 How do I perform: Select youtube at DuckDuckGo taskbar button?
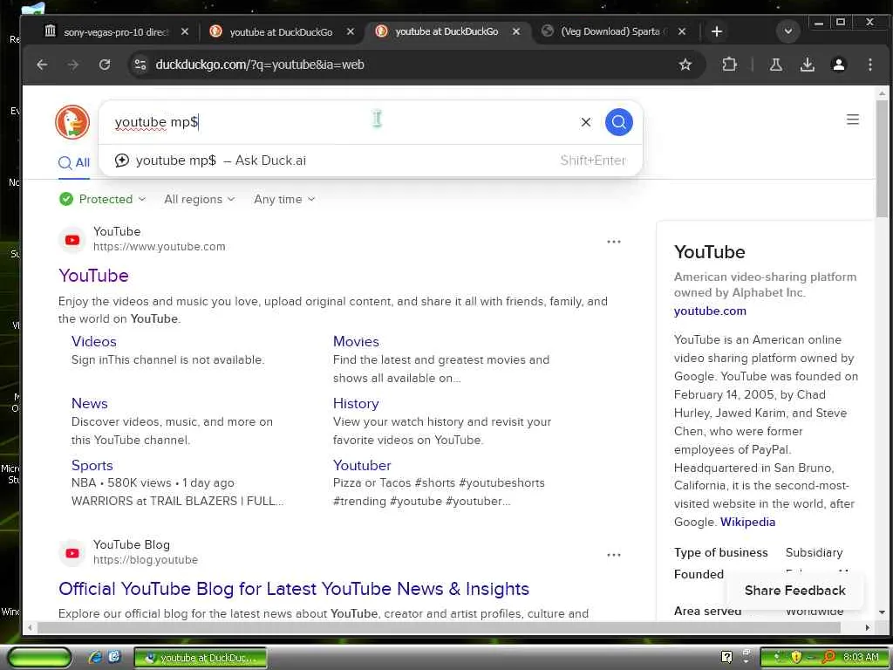[200, 658]
